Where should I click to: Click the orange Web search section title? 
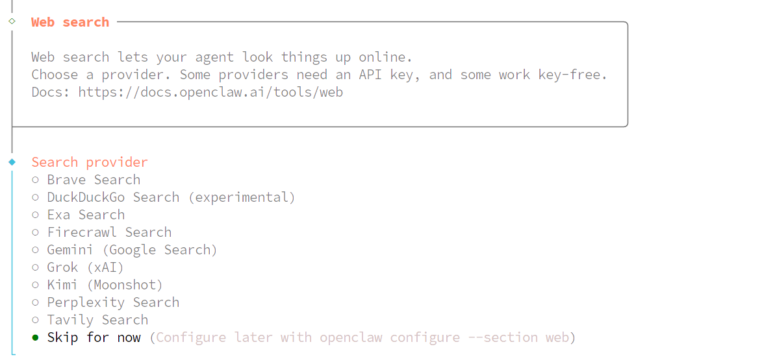tap(70, 22)
